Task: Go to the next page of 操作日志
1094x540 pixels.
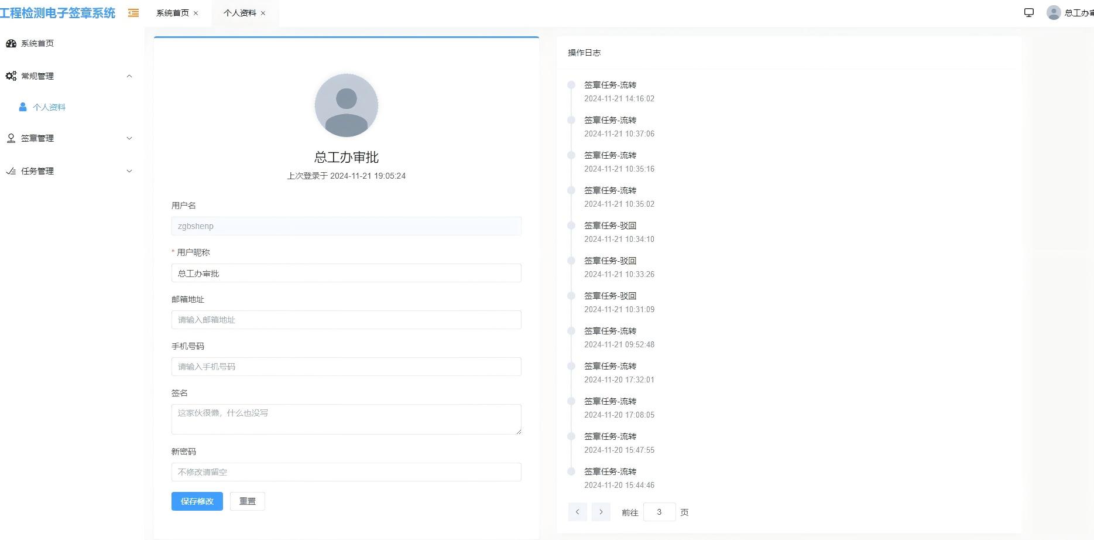Action: point(601,511)
